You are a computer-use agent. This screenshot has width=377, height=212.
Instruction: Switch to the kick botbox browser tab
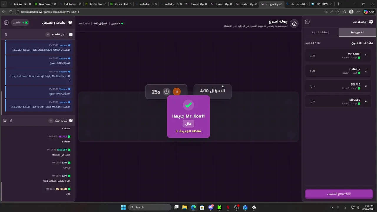[70, 4]
